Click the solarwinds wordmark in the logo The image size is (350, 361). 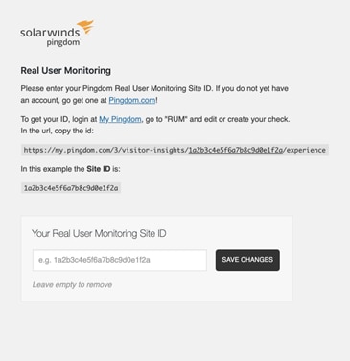(50, 33)
